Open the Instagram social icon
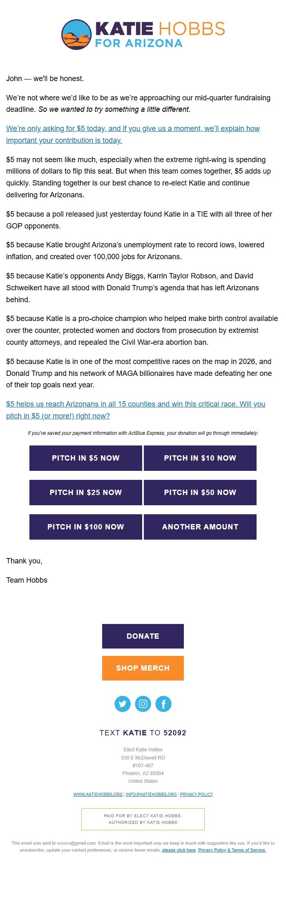This screenshot has height=911, width=286. point(143,704)
